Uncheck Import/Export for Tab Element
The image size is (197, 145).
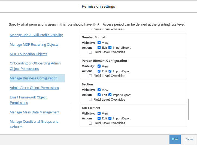pyautogui.click(x=110, y=118)
